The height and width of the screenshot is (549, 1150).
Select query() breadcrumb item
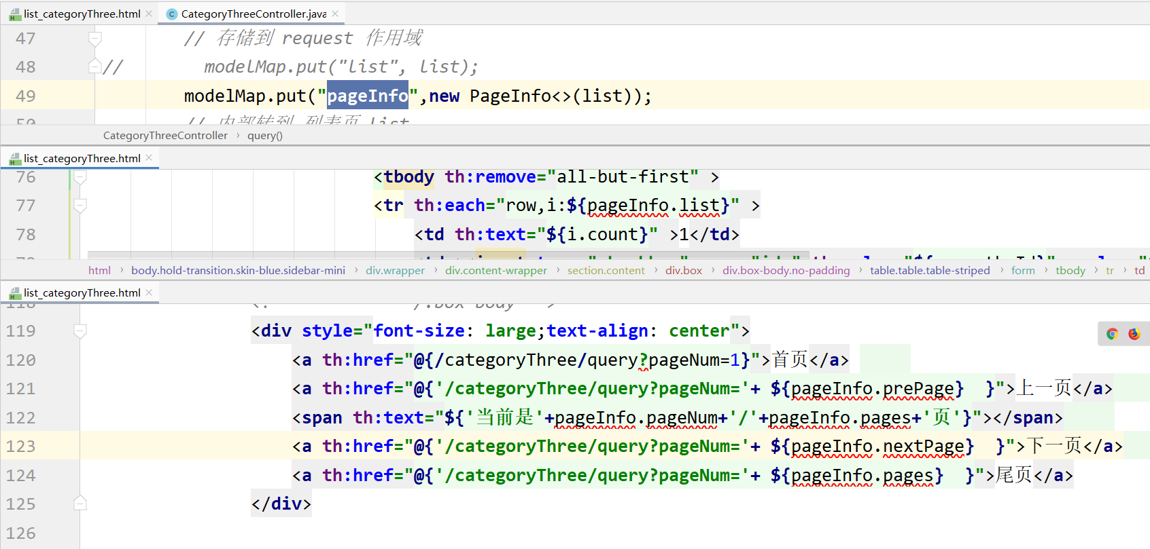[x=265, y=135]
